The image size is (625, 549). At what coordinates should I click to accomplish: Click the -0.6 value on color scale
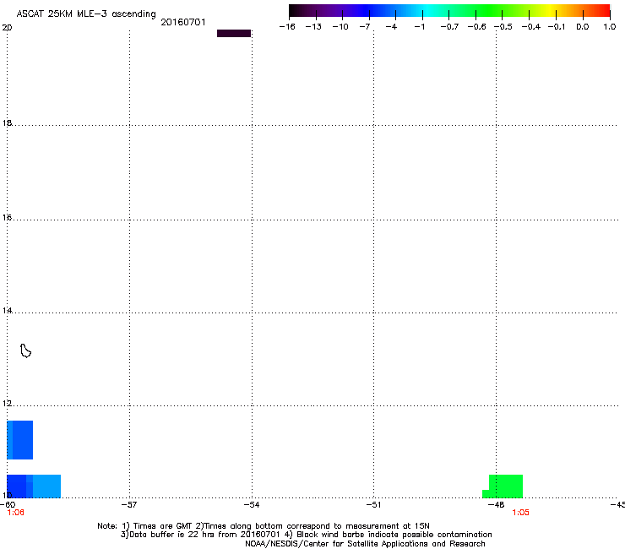tap(476, 27)
